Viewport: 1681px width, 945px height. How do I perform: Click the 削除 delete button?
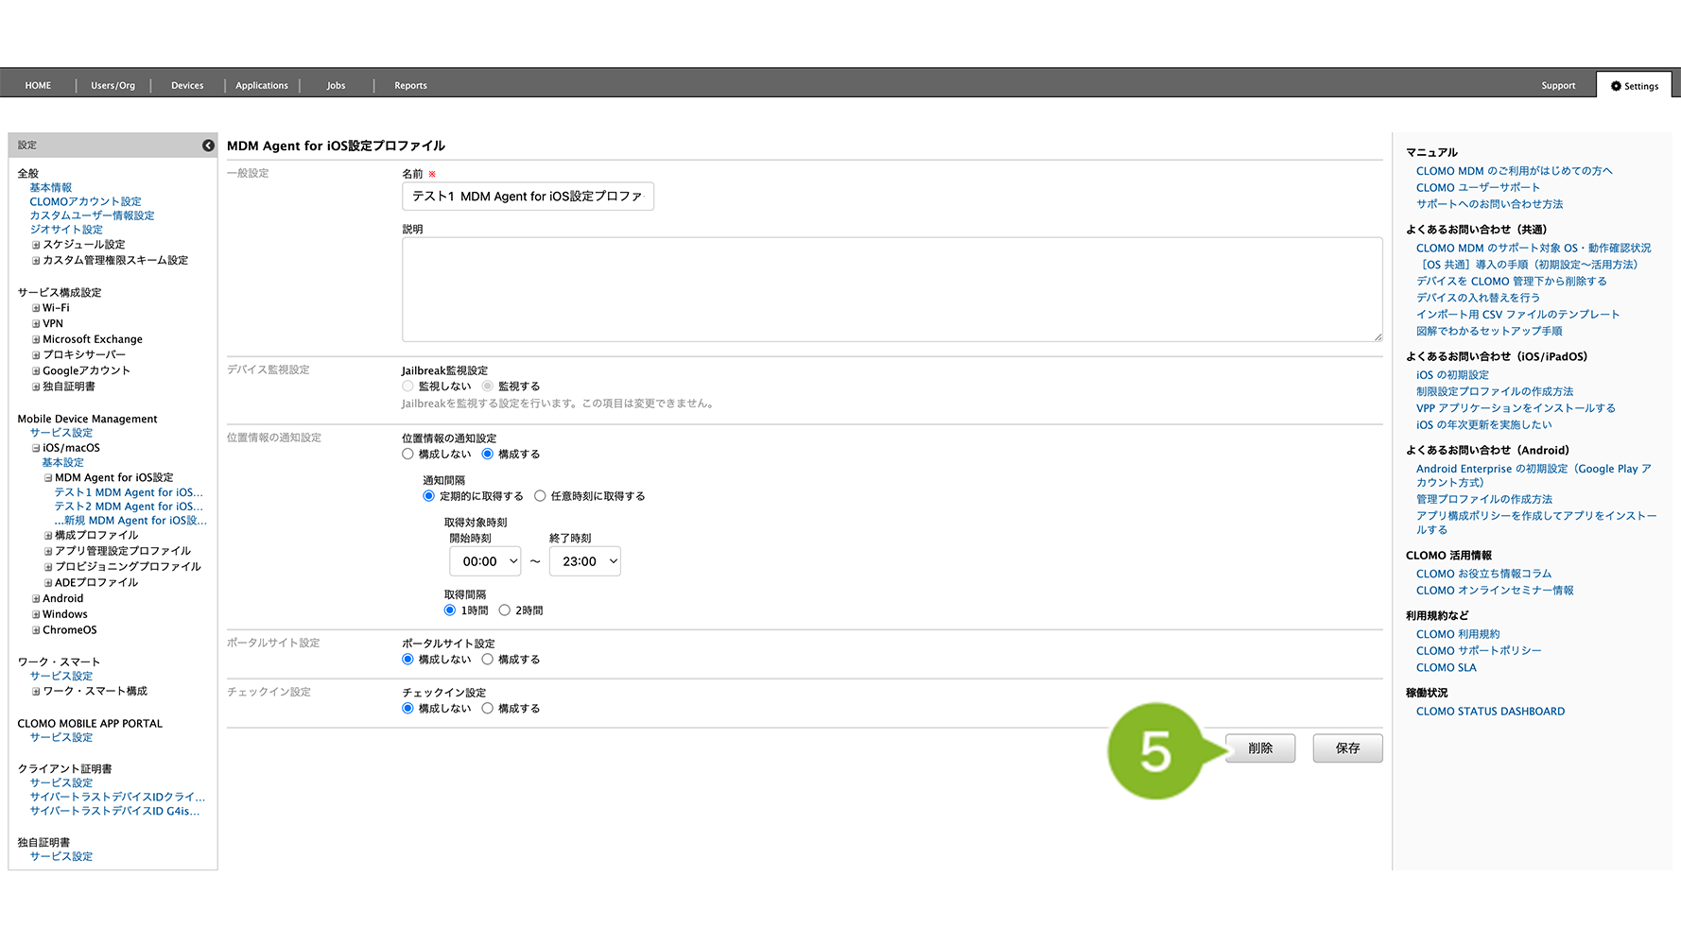pos(1260,748)
